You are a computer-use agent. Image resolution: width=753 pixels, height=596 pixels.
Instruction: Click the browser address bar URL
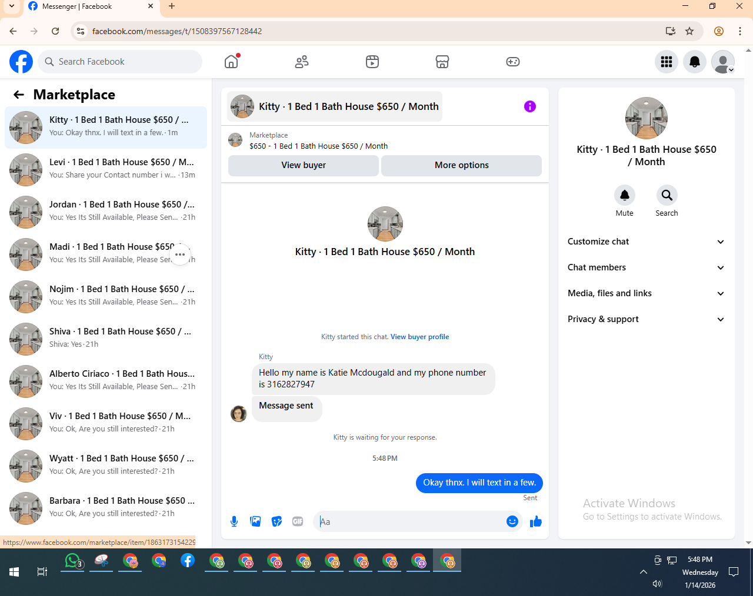(x=177, y=31)
